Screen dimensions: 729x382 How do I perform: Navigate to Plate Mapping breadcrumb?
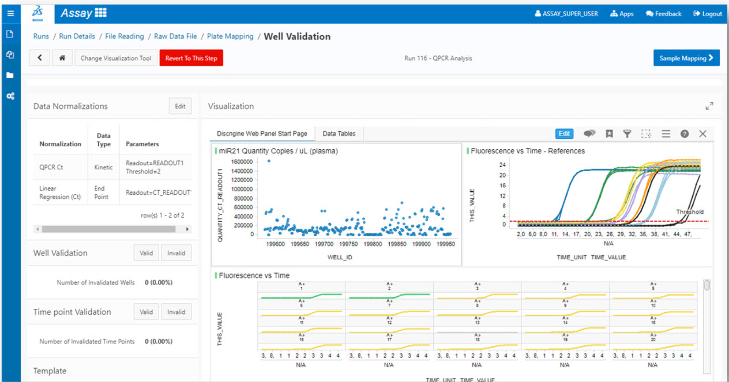click(230, 36)
